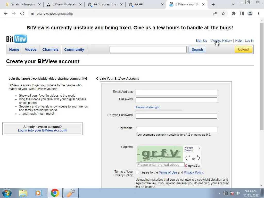Click the network tray icon
Screen dimensions: 264x198
point(225,193)
